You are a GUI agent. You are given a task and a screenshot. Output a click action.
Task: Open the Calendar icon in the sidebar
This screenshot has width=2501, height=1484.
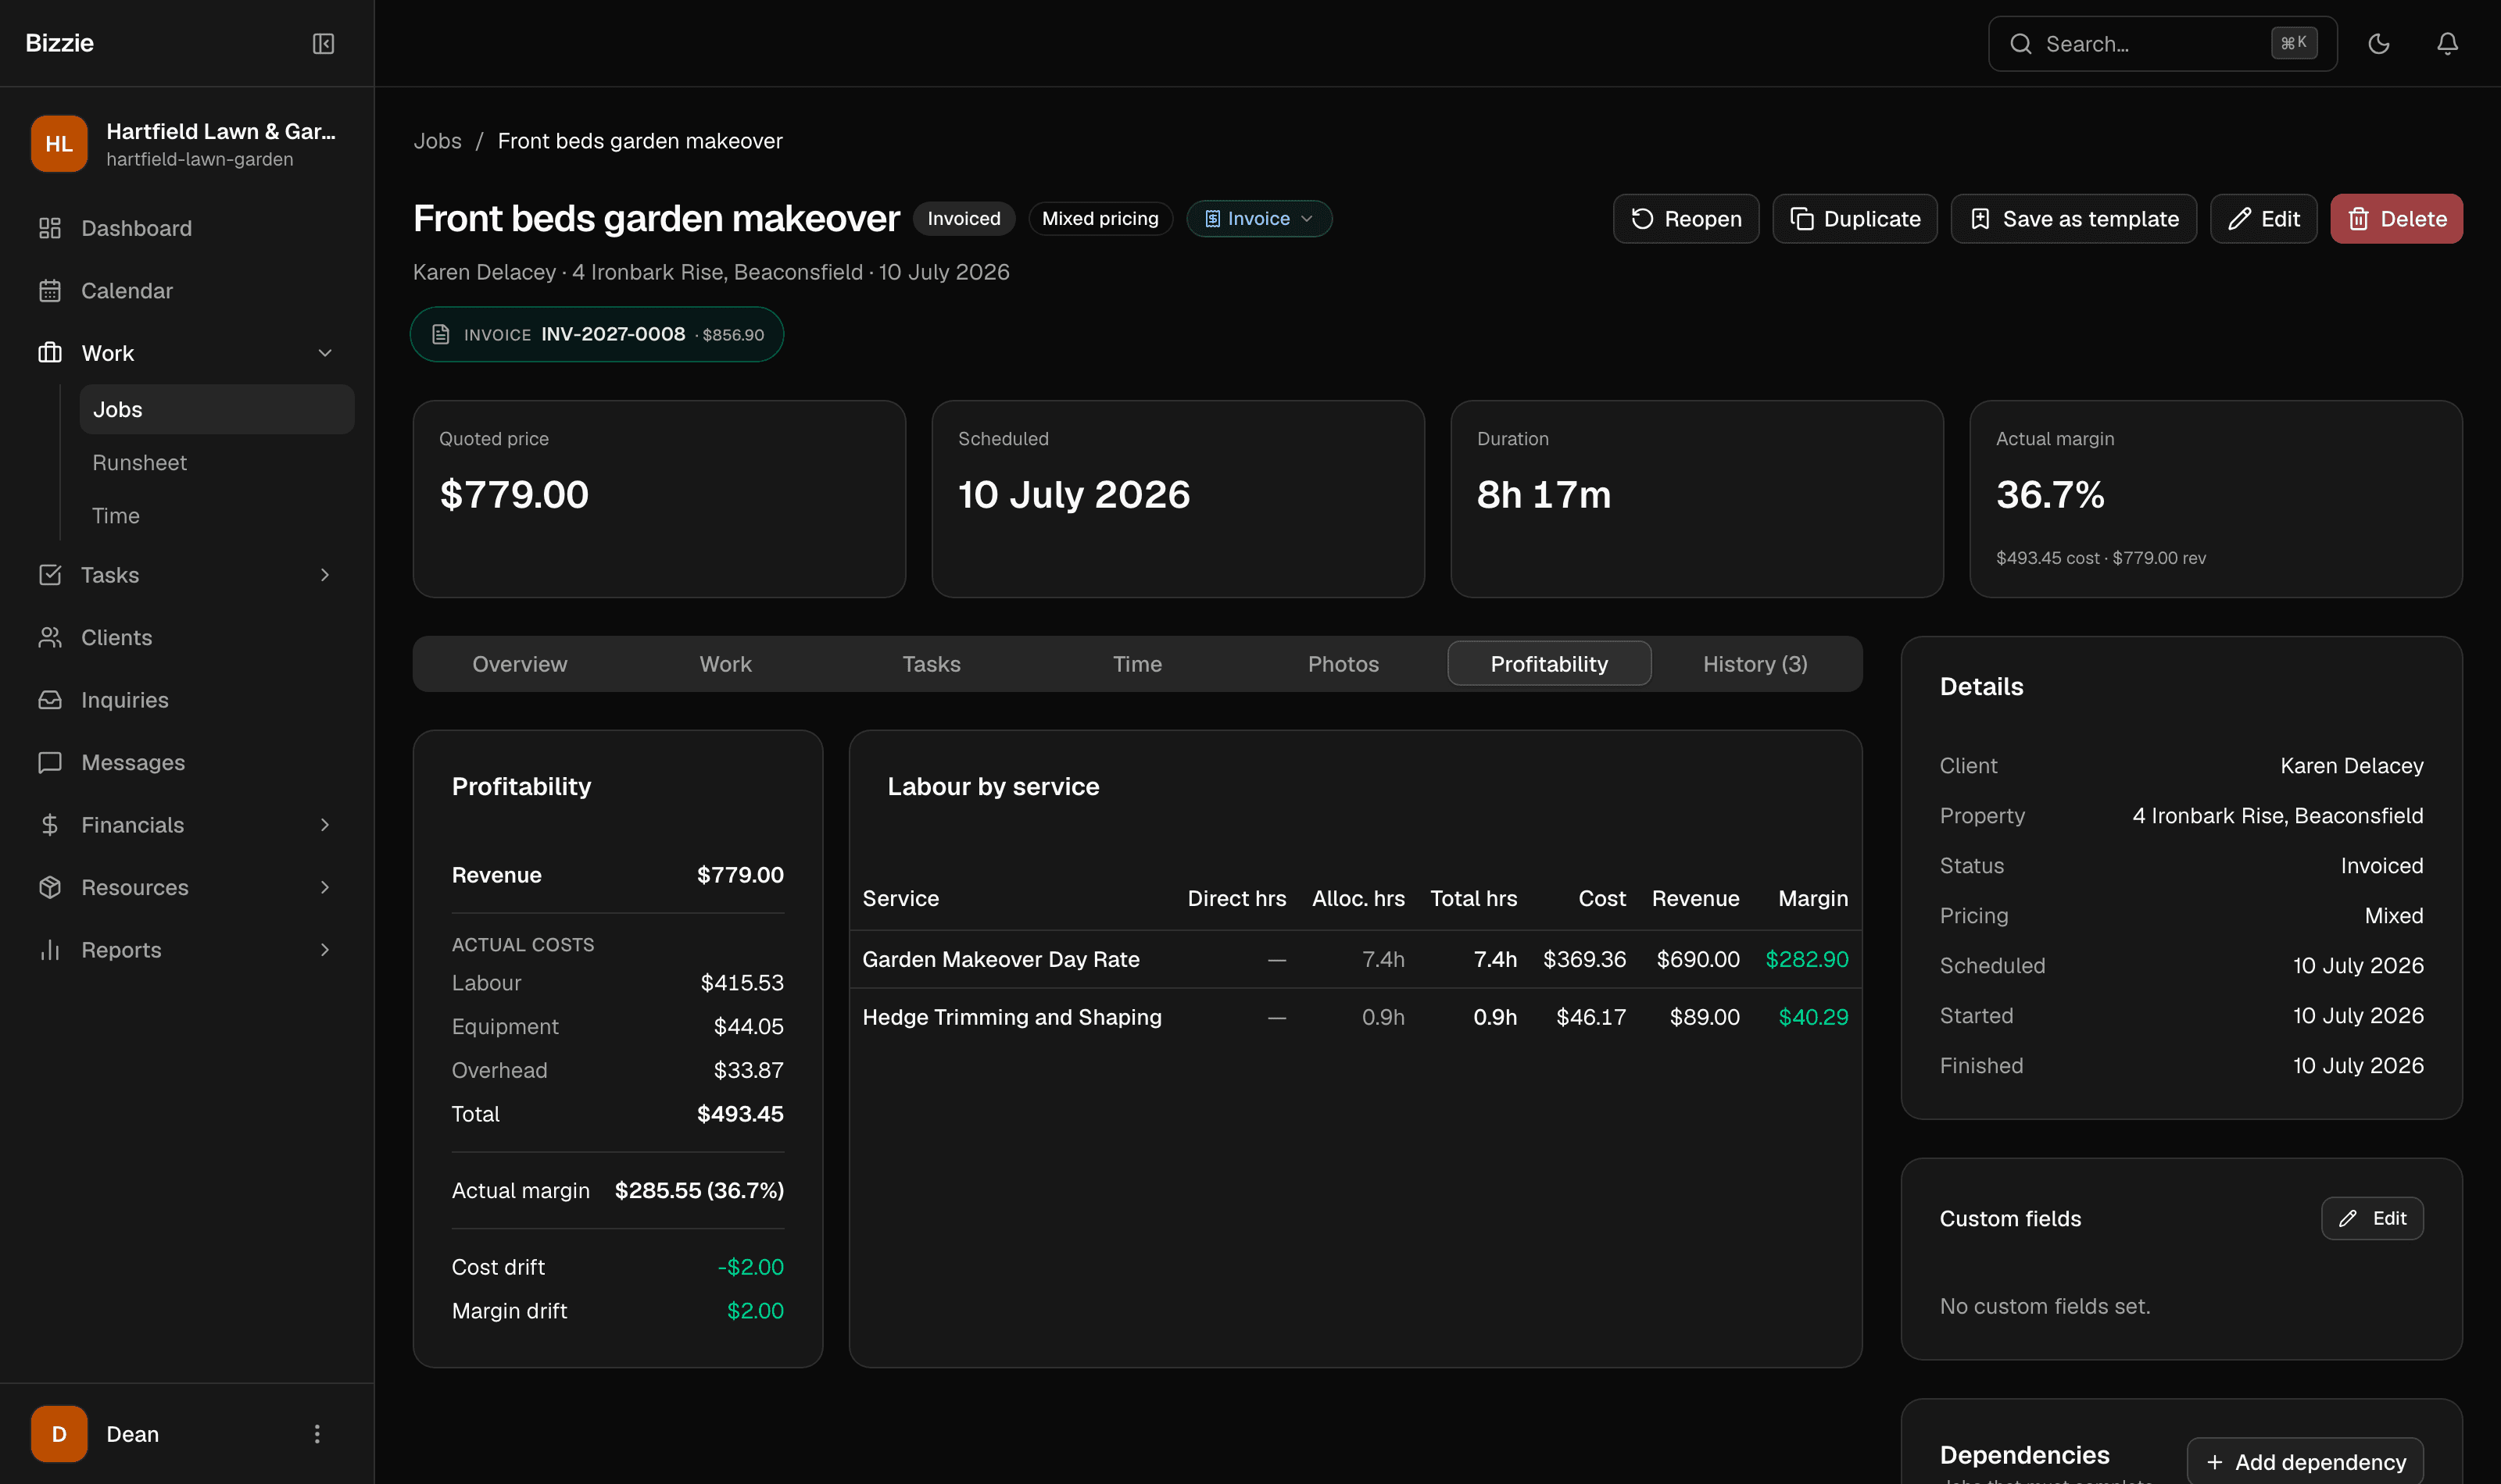click(x=50, y=291)
